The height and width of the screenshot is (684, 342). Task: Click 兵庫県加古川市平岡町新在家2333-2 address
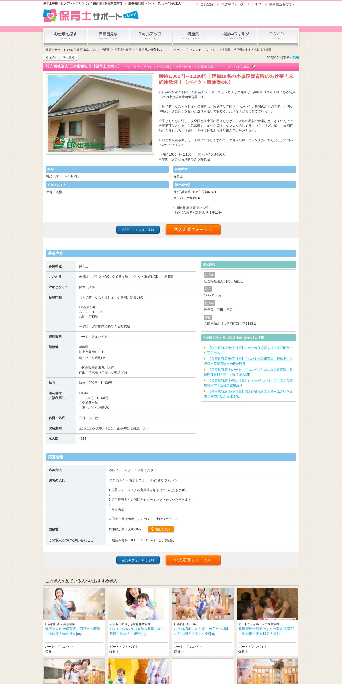(230, 324)
